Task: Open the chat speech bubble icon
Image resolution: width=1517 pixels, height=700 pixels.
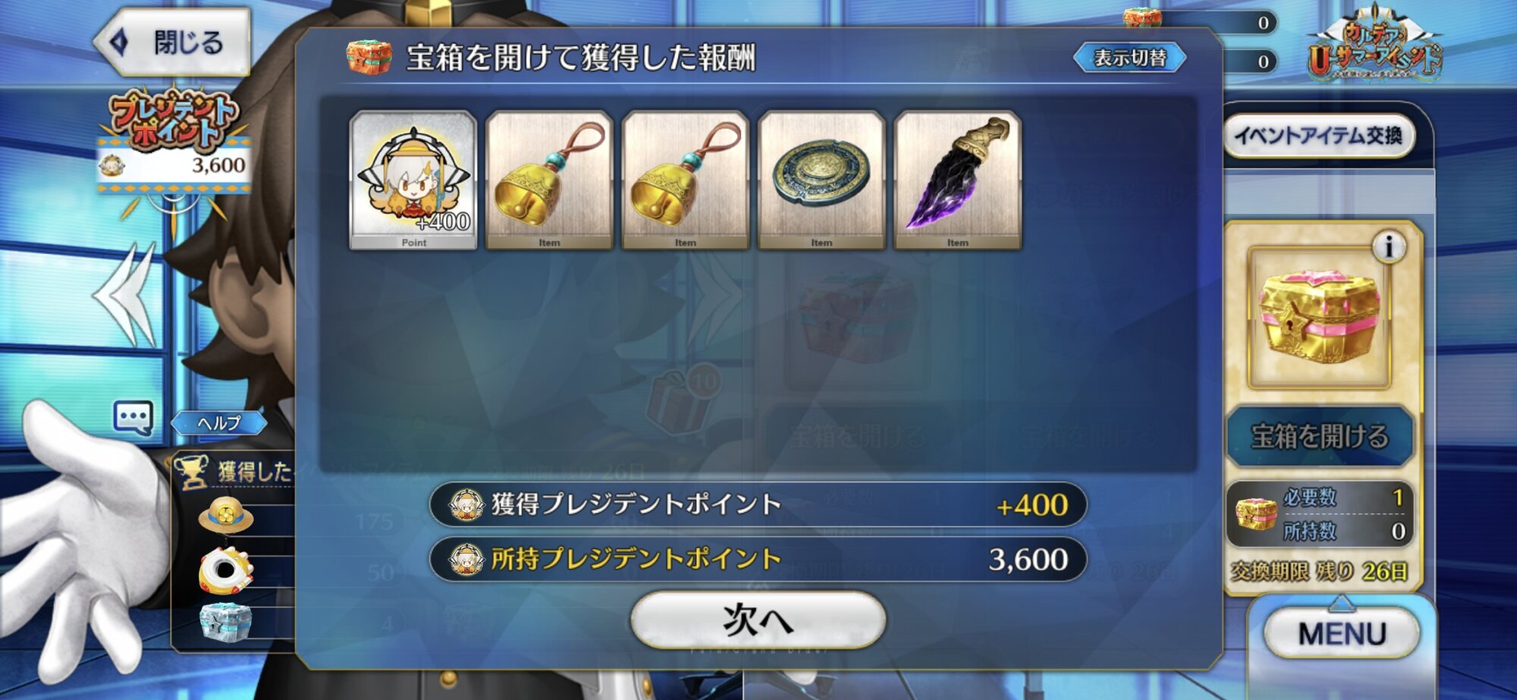Action: 133,418
